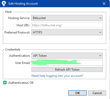Click the 'Host' group heading
The image size is (110, 99).
pyautogui.click(x=8, y=12)
